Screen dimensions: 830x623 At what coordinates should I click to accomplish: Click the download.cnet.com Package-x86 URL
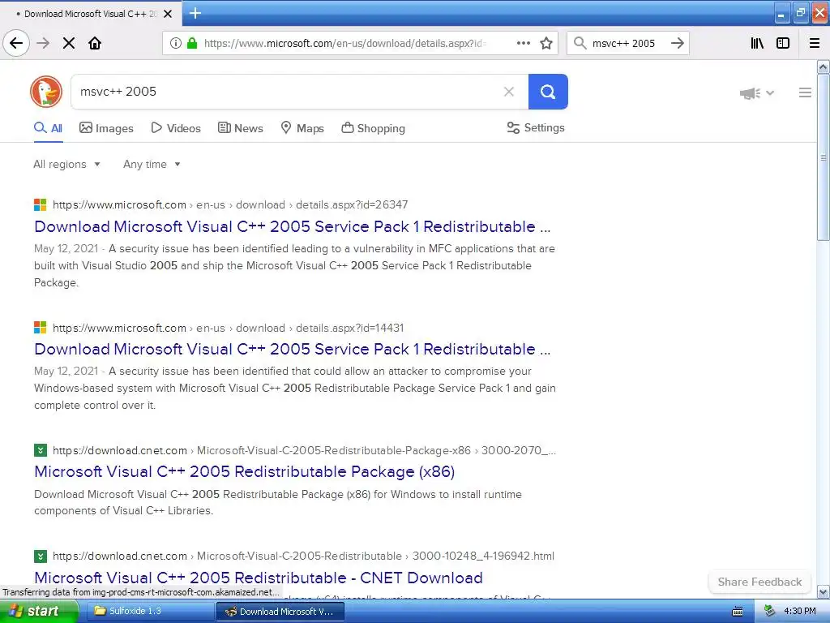[305, 451]
